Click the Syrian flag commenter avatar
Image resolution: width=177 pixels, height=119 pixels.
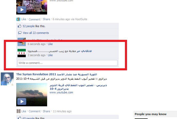pyautogui.click(x=22, y=53)
